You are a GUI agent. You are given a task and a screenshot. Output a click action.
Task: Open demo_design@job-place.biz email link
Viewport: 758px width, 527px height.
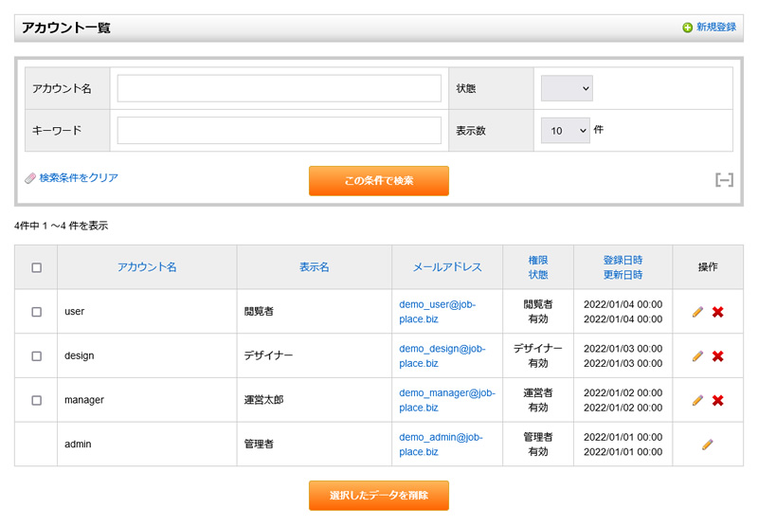coord(442,355)
